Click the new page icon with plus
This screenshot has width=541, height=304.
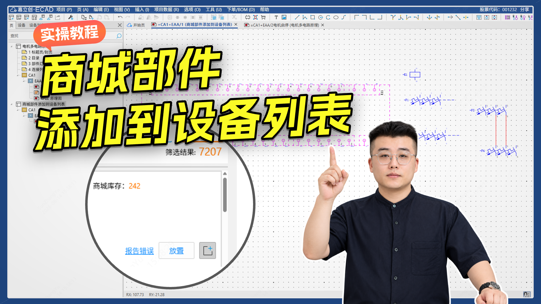click(91, 17)
